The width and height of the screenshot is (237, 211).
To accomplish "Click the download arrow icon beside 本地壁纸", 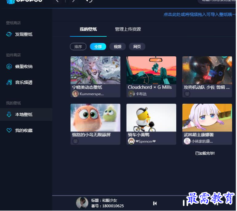I will tap(9, 115).
